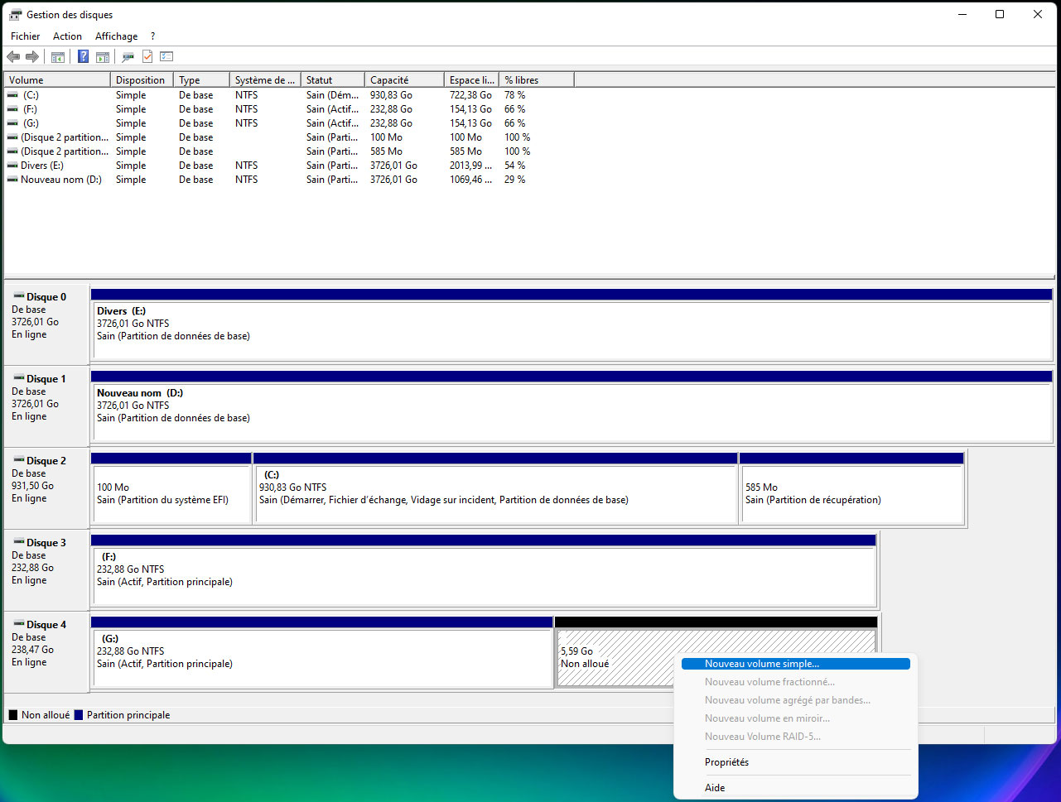Viewport: 1061px width, 802px height.
Task: Select the 585 Mo recovery partition
Action: pos(852,488)
